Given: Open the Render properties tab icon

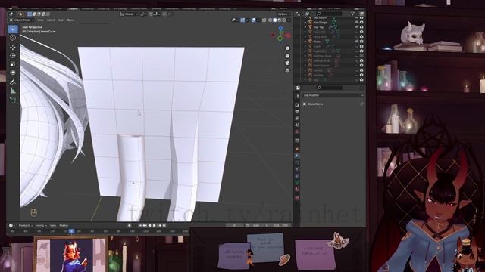Looking at the screenshot, I should 297,105.
